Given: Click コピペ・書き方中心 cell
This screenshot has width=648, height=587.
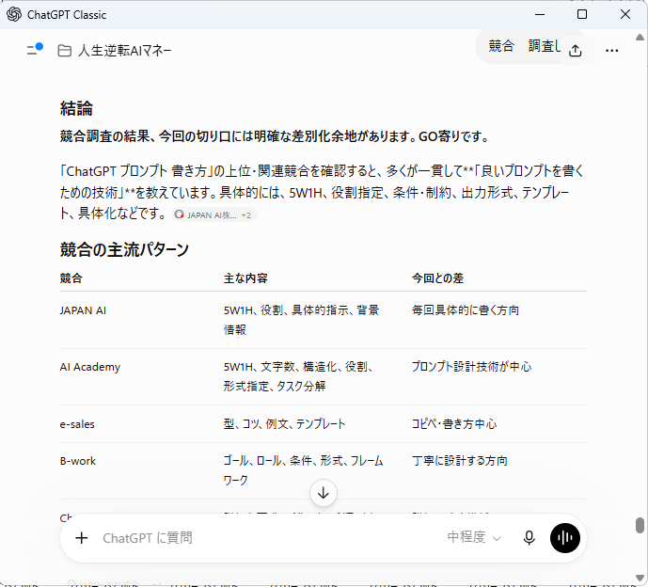Looking at the screenshot, I should click(x=454, y=424).
